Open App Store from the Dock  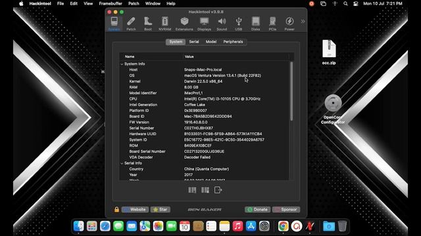(251, 226)
